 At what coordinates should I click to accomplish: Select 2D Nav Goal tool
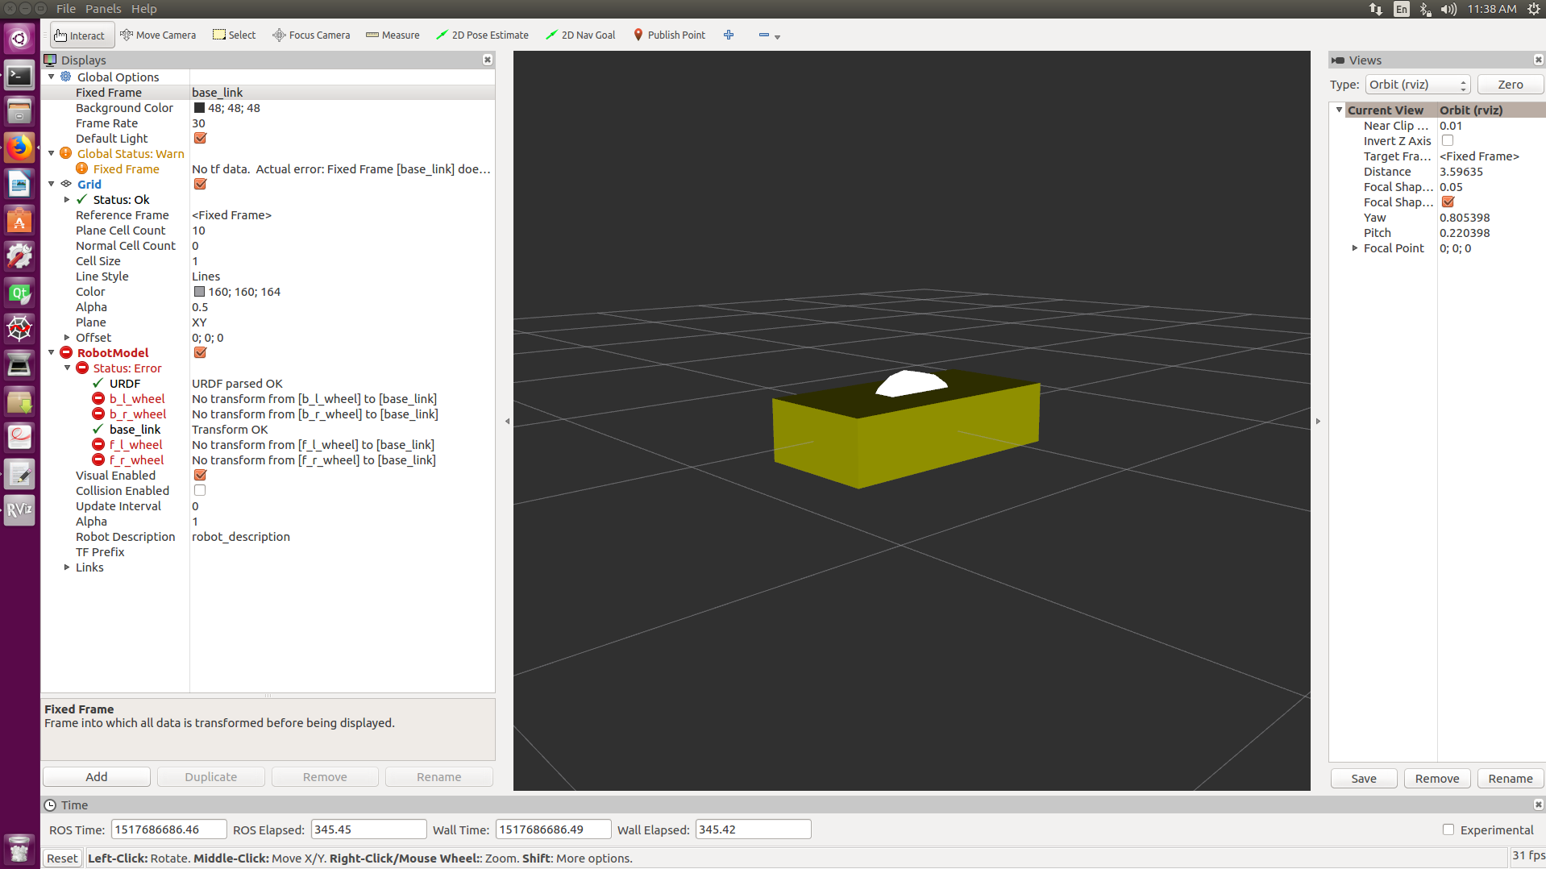pos(580,35)
